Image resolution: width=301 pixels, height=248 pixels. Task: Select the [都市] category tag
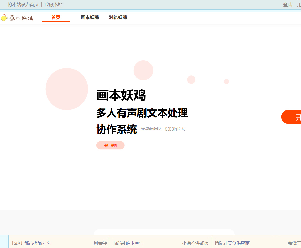[x=221, y=243]
